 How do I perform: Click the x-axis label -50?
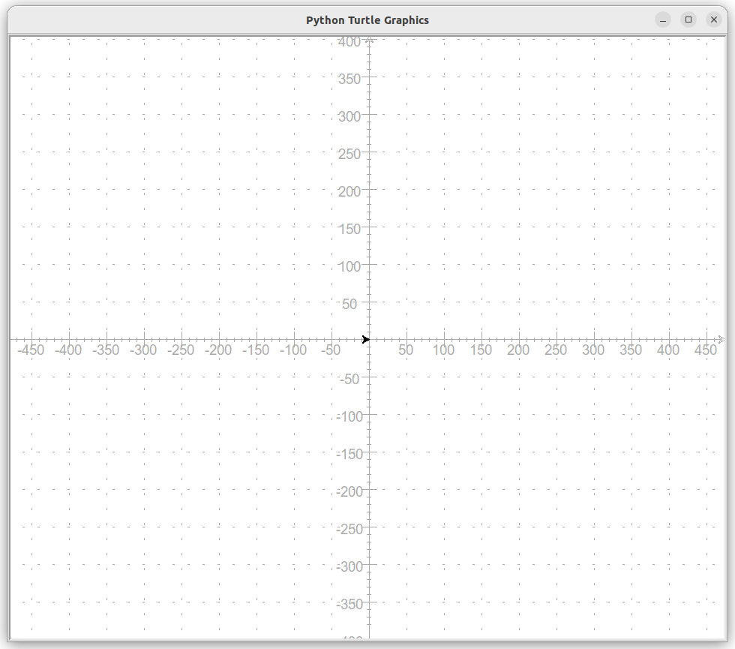pyautogui.click(x=331, y=350)
